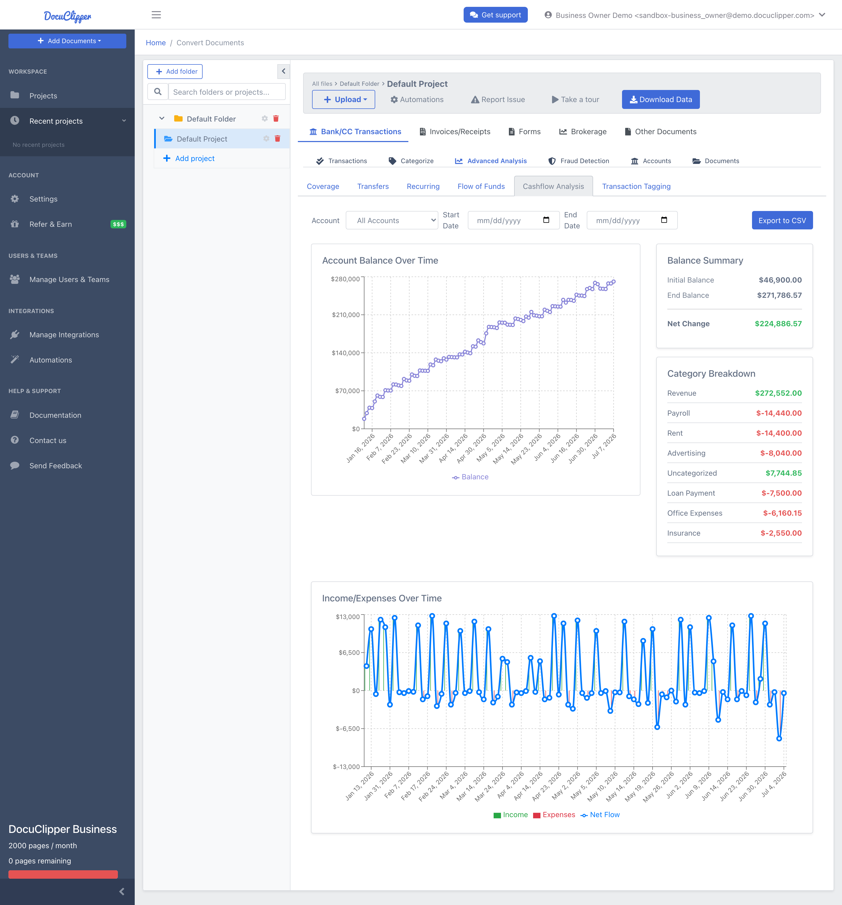Click the search magnifier icon
Viewport: 842px width, 905px height.
pyautogui.click(x=158, y=92)
